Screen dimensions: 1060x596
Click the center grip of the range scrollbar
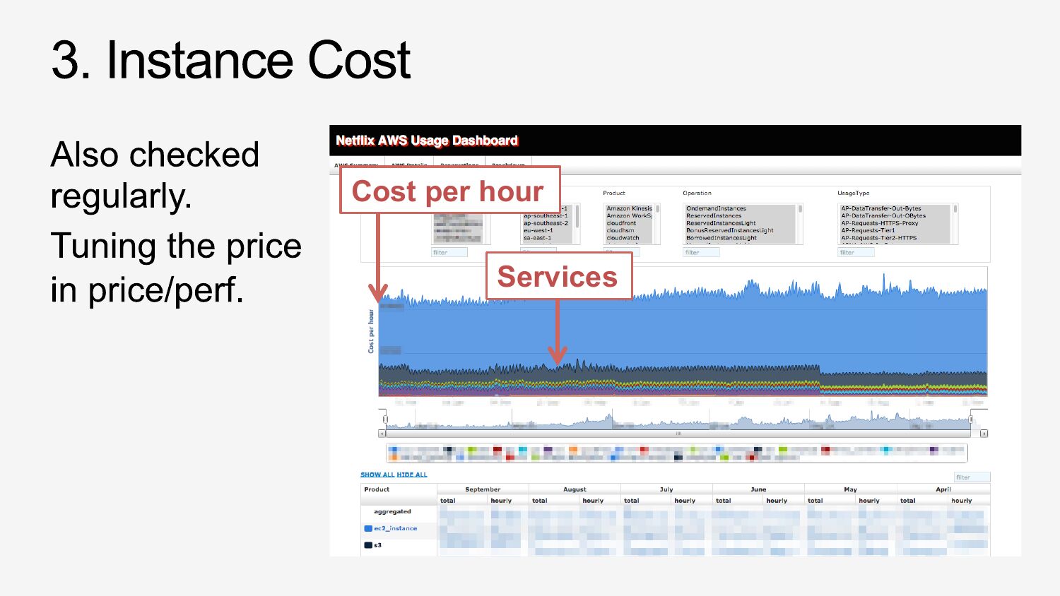[x=678, y=434]
